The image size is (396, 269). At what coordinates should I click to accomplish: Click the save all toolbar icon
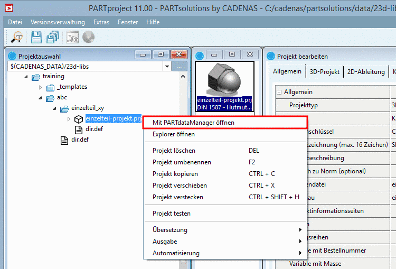click(52, 38)
